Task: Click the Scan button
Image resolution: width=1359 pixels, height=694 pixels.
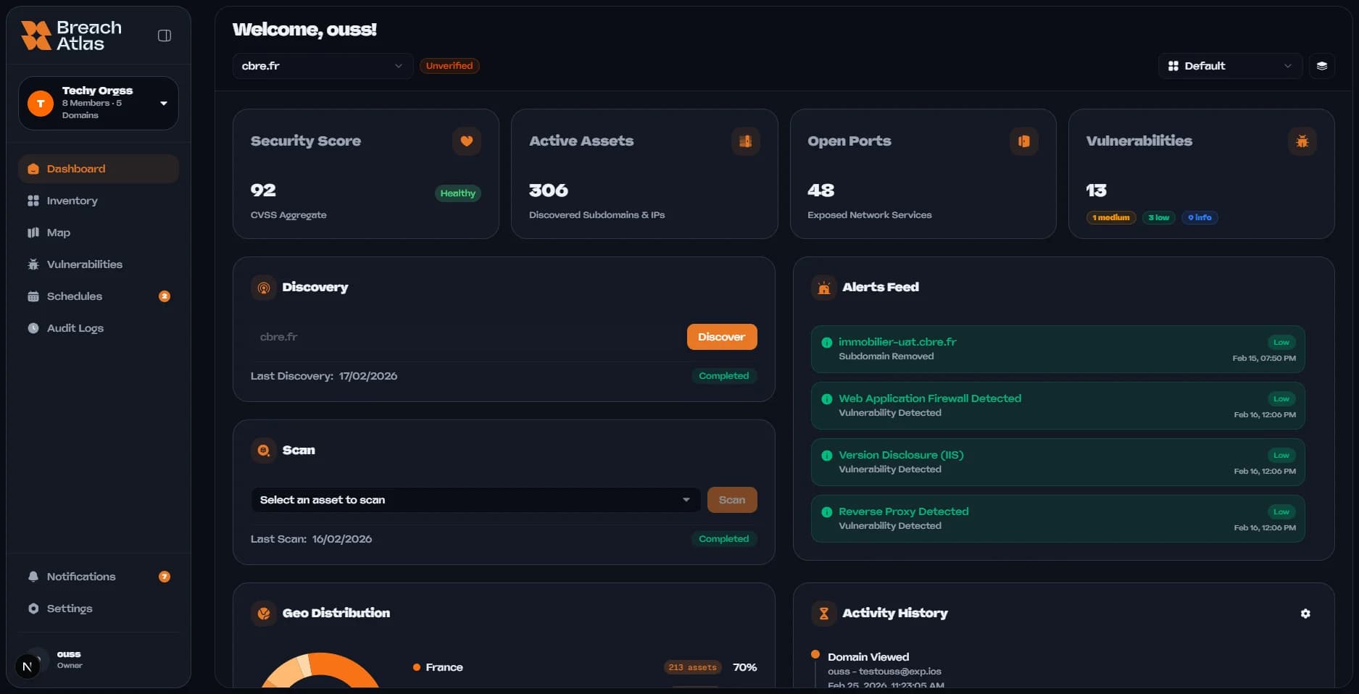Action: pos(731,500)
